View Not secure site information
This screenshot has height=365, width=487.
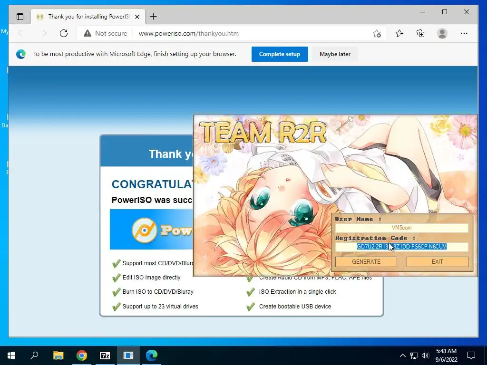coord(106,33)
